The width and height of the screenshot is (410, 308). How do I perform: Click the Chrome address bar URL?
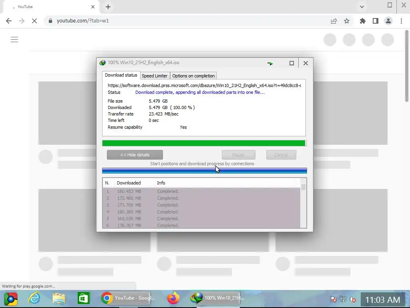pos(82,21)
